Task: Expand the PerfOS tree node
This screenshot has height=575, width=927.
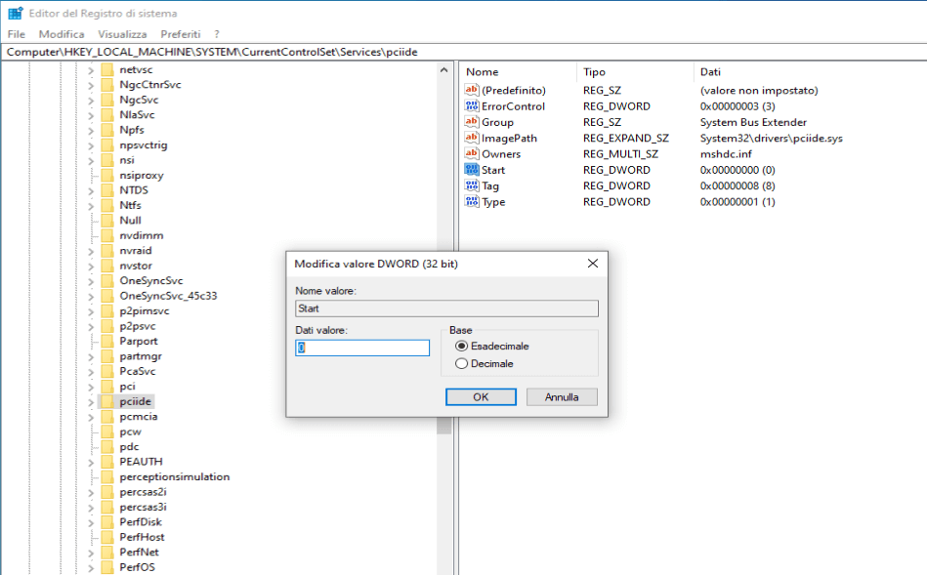Action: click(x=91, y=567)
